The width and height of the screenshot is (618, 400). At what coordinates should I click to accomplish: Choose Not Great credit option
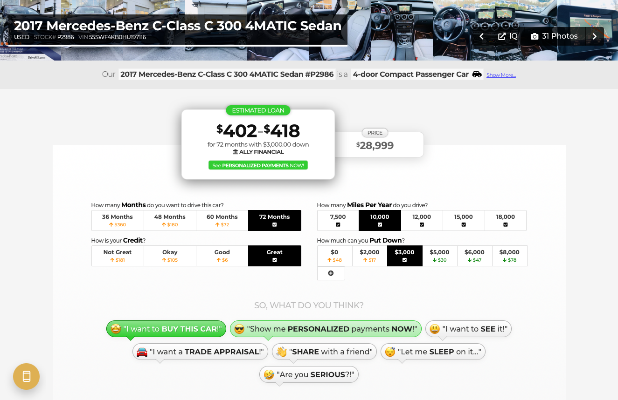pyautogui.click(x=118, y=256)
